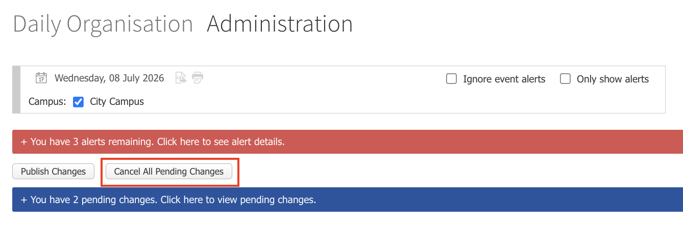683x227 pixels.
Task: Uncheck the City Campus checkbox
Action: pos(79,102)
